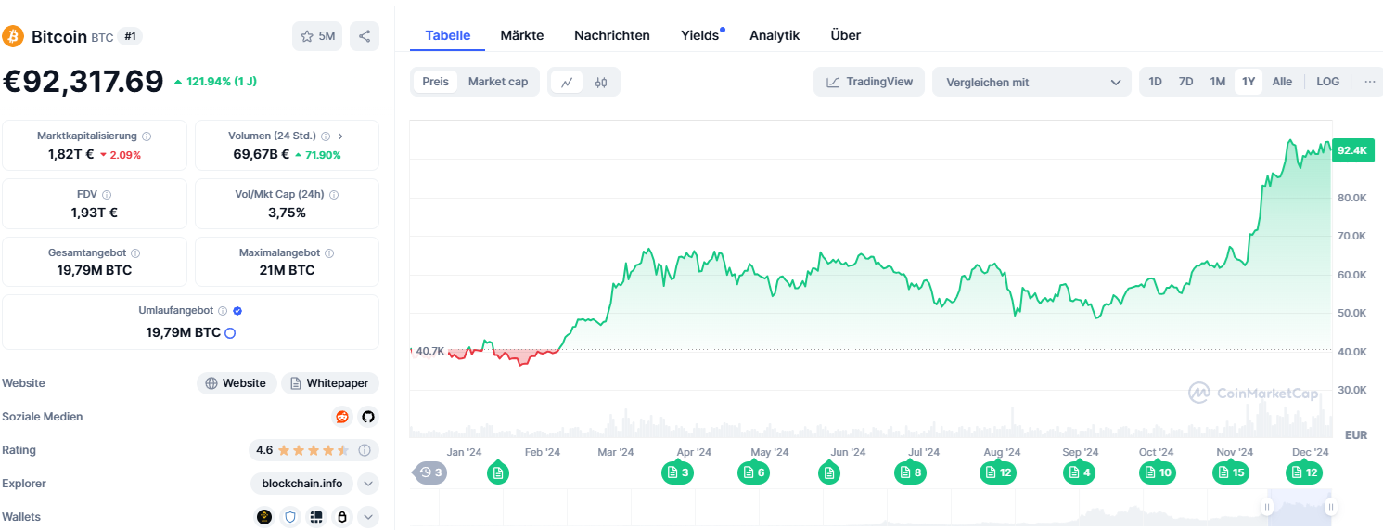Expand Volumen (24 Std.) arrow
The image size is (1383, 530).
point(340,136)
